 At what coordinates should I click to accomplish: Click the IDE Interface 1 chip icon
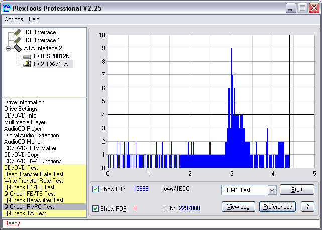pyautogui.click(x=18, y=40)
